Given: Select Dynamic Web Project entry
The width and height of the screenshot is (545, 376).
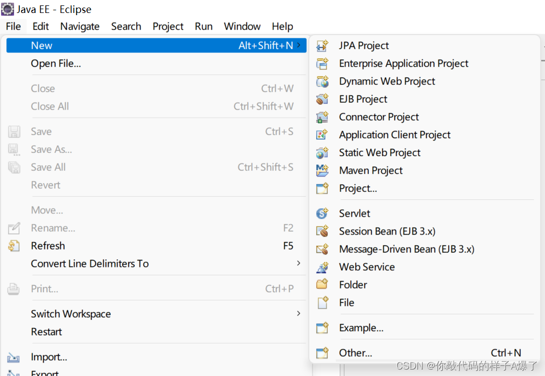Looking at the screenshot, I should coord(425,81).
